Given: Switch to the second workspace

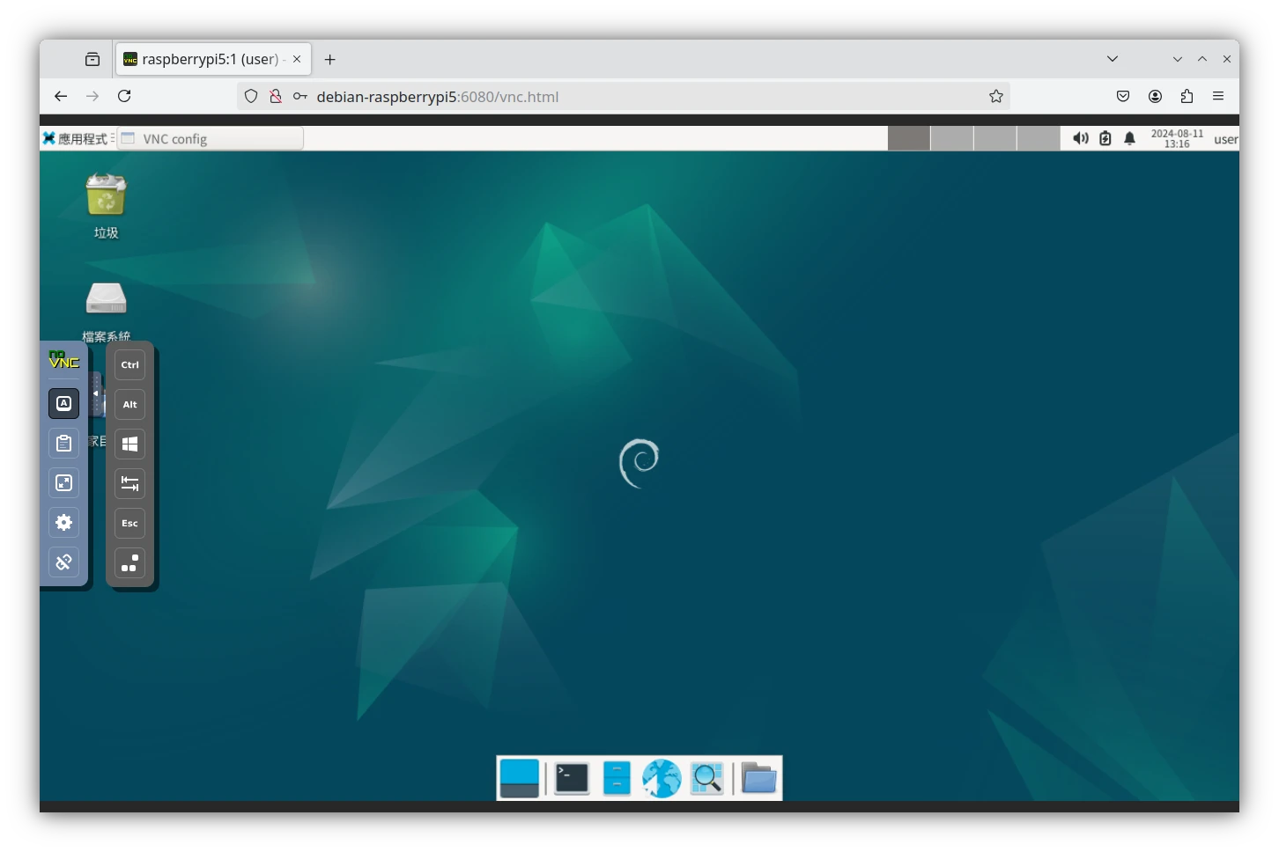Looking at the screenshot, I should click(x=951, y=138).
